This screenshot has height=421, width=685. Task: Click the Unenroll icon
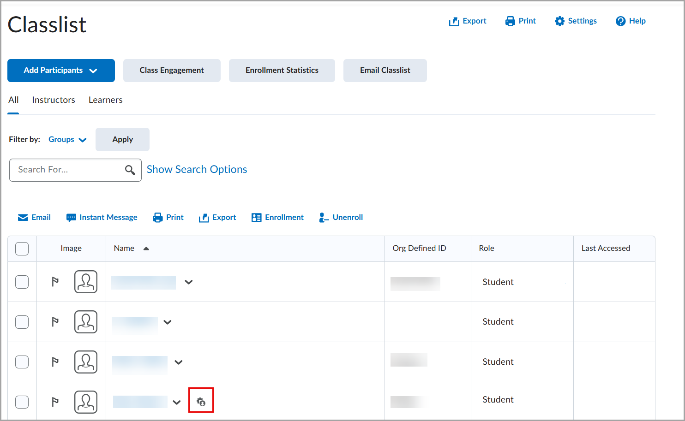click(x=324, y=217)
